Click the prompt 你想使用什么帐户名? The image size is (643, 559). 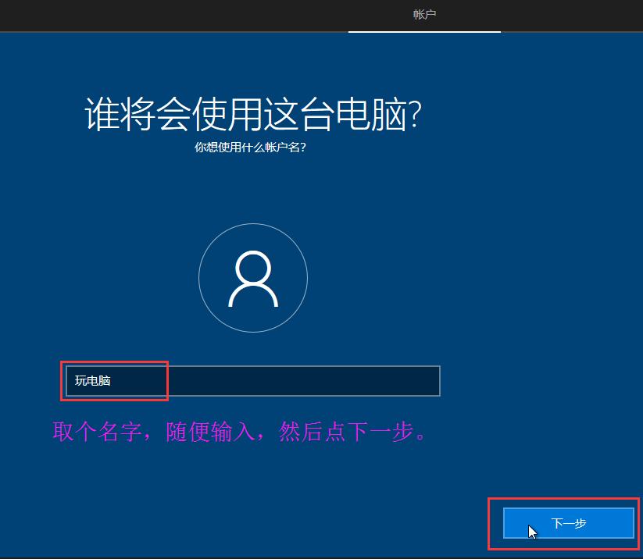click(x=252, y=145)
